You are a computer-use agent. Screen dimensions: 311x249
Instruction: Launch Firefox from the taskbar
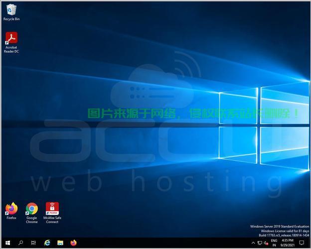(73, 243)
